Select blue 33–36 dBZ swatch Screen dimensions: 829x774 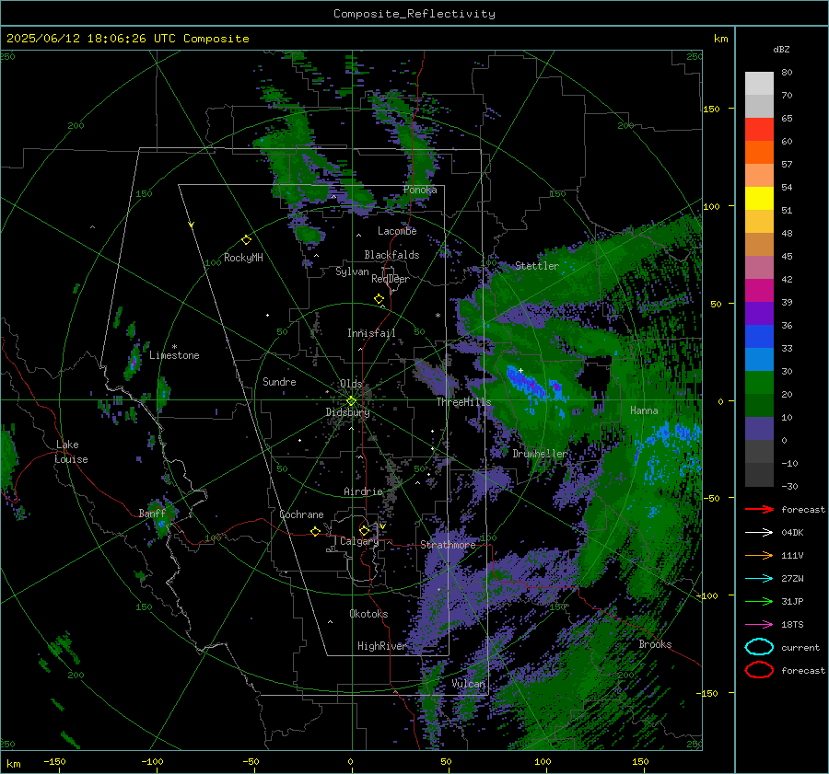[759, 336]
